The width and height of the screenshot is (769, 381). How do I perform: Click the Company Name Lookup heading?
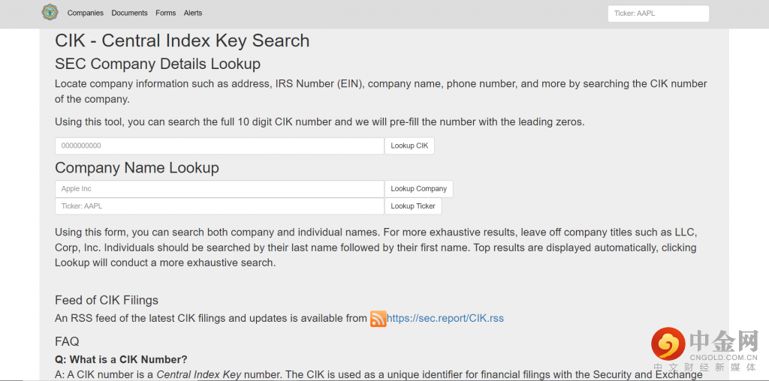point(137,167)
